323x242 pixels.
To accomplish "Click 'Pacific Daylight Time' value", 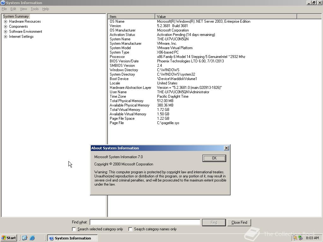I will (173, 96).
